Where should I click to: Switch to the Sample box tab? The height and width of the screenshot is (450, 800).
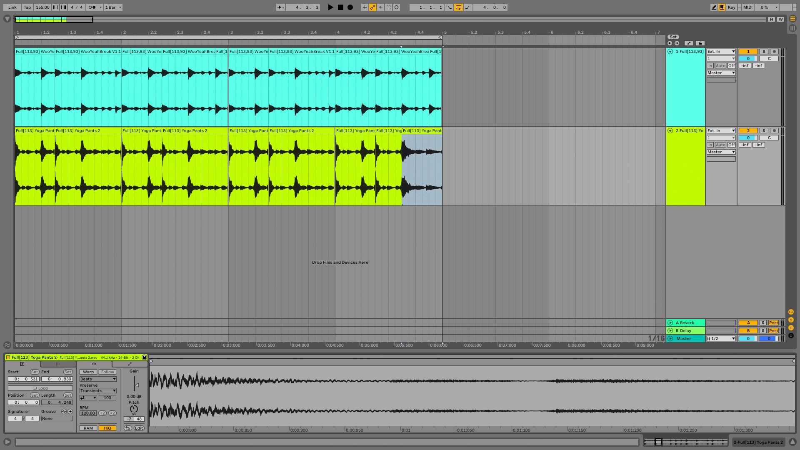94,364
